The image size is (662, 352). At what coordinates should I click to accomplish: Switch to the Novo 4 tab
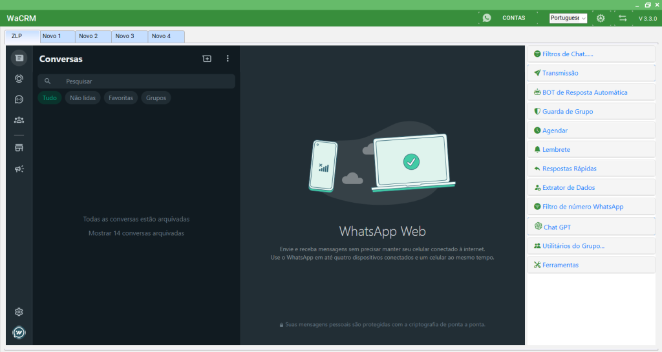pos(166,37)
